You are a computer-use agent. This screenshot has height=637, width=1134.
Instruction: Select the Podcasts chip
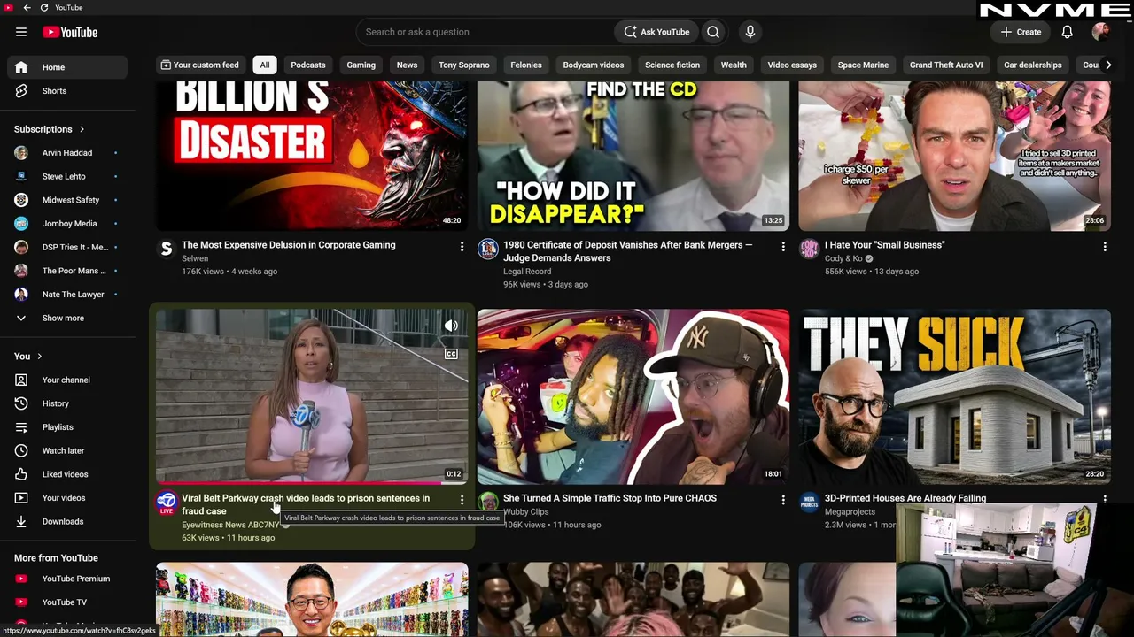[308, 65]
